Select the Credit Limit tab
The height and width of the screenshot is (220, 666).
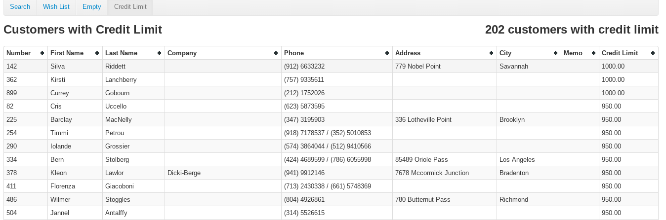(130, 7)
